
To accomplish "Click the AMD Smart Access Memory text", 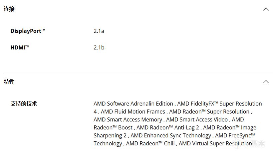I will click(128, 119).
